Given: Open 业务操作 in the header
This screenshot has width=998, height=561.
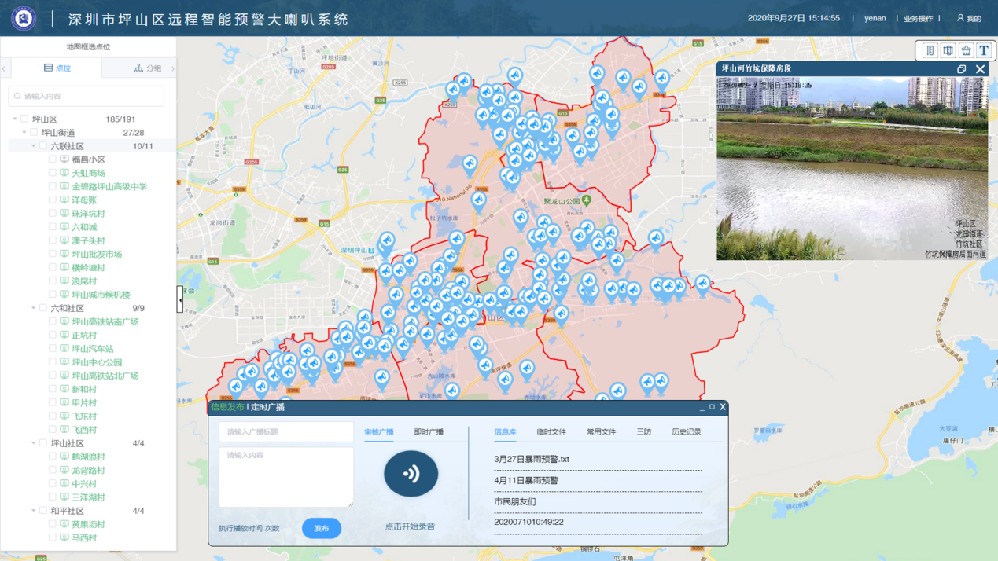Looking at the screenshot, I should click(x=918, y=18).
